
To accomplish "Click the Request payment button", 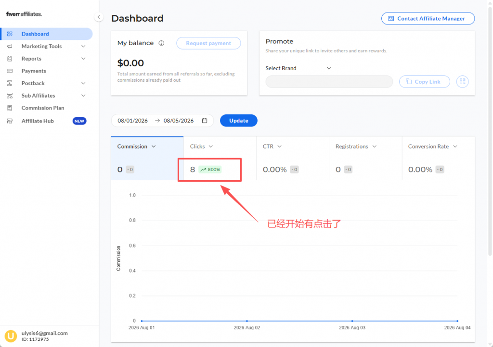I will point(208,43).
